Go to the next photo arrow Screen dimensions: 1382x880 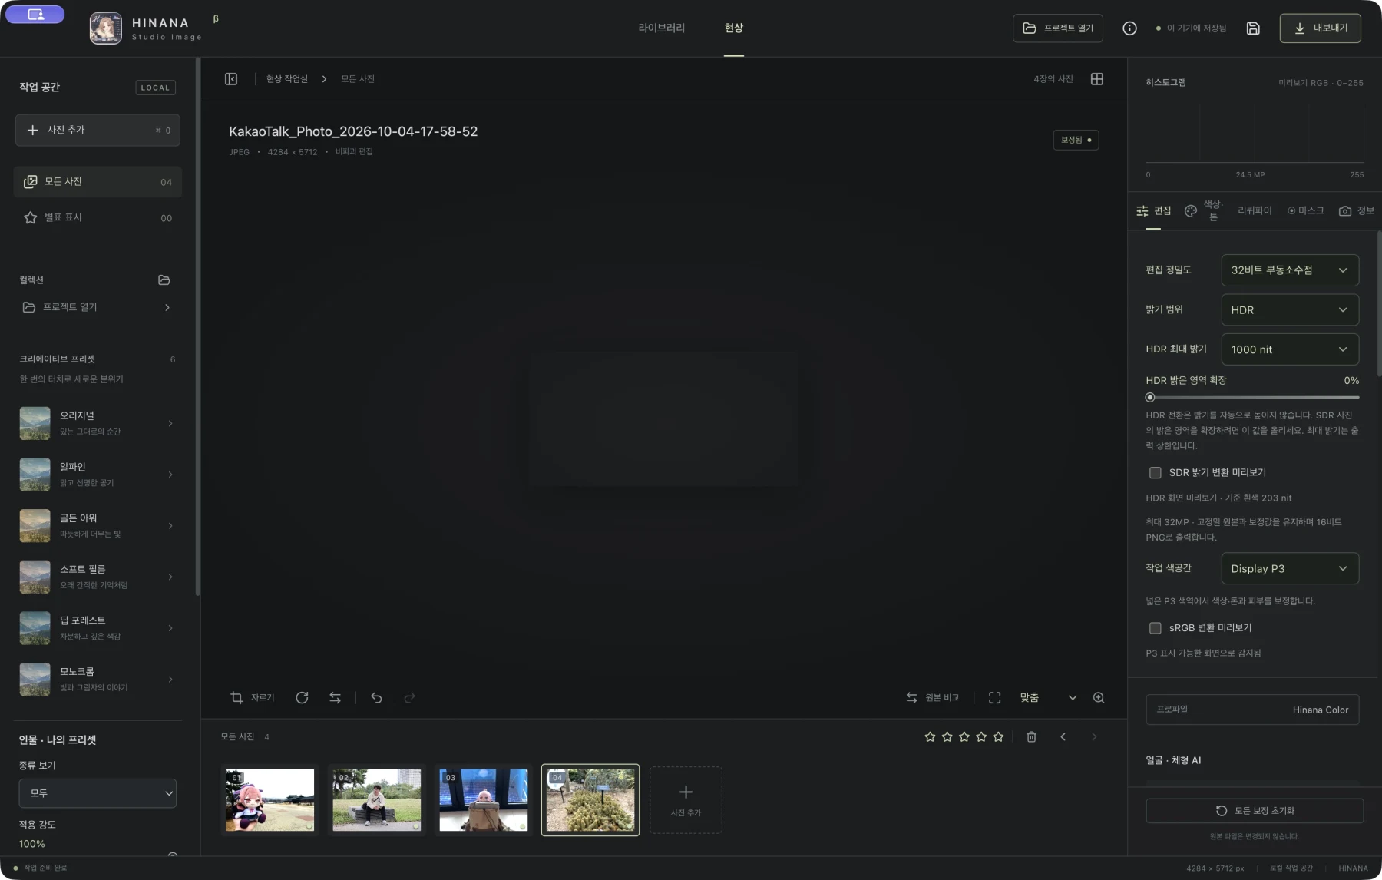pyautogui.click(x=1094, y=736)
